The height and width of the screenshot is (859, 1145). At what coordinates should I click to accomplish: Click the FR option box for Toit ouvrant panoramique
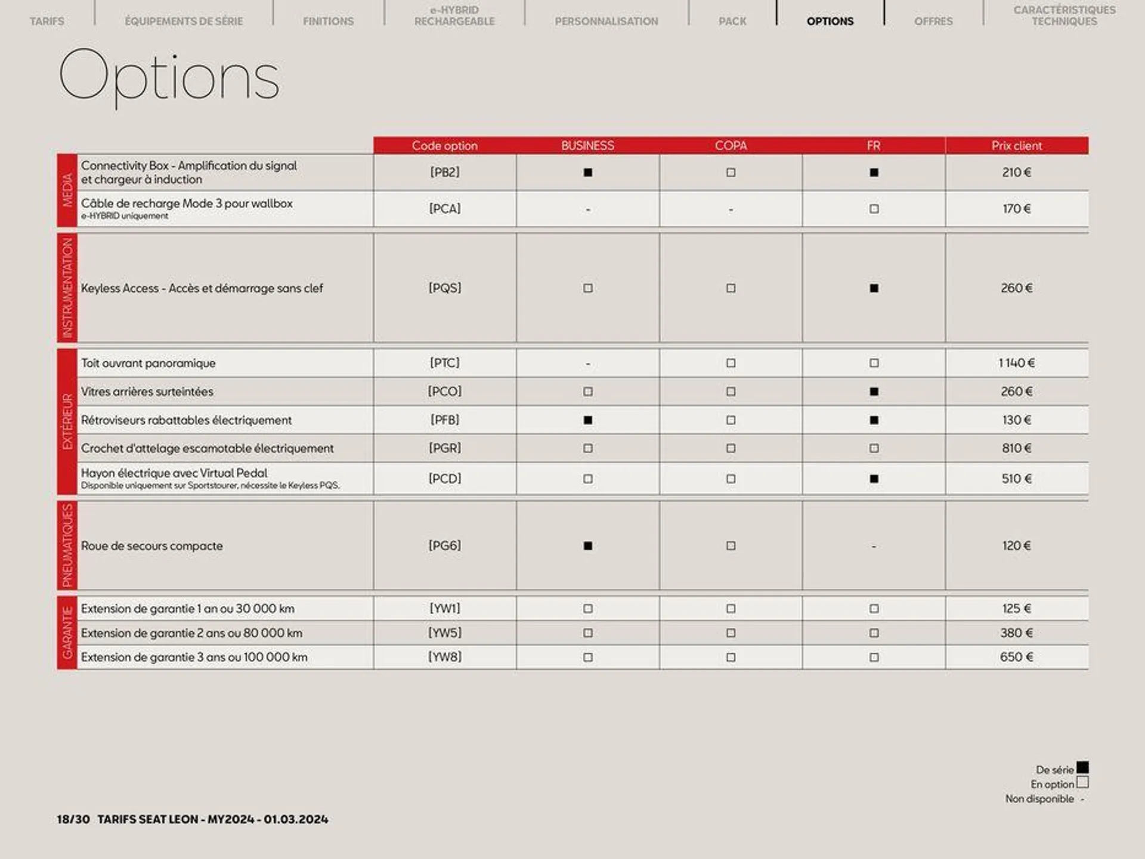coord(874,363)
